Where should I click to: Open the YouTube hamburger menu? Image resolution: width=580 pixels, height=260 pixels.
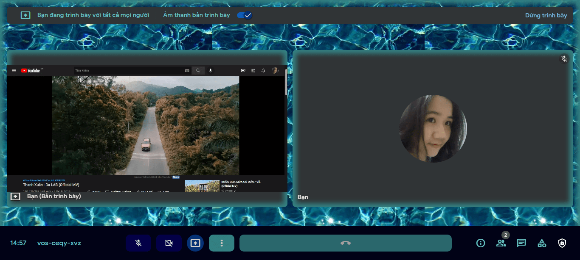(14, 70)
